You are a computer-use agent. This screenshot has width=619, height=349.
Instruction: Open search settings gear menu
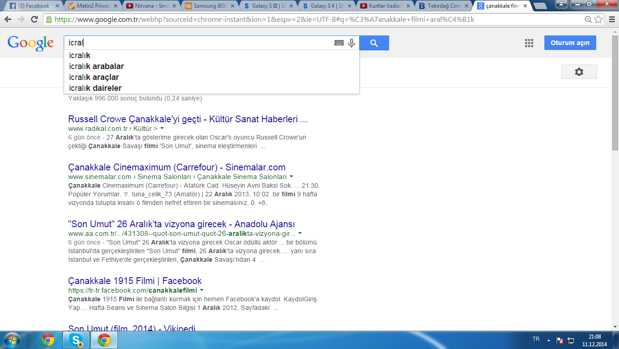[579, 72]
